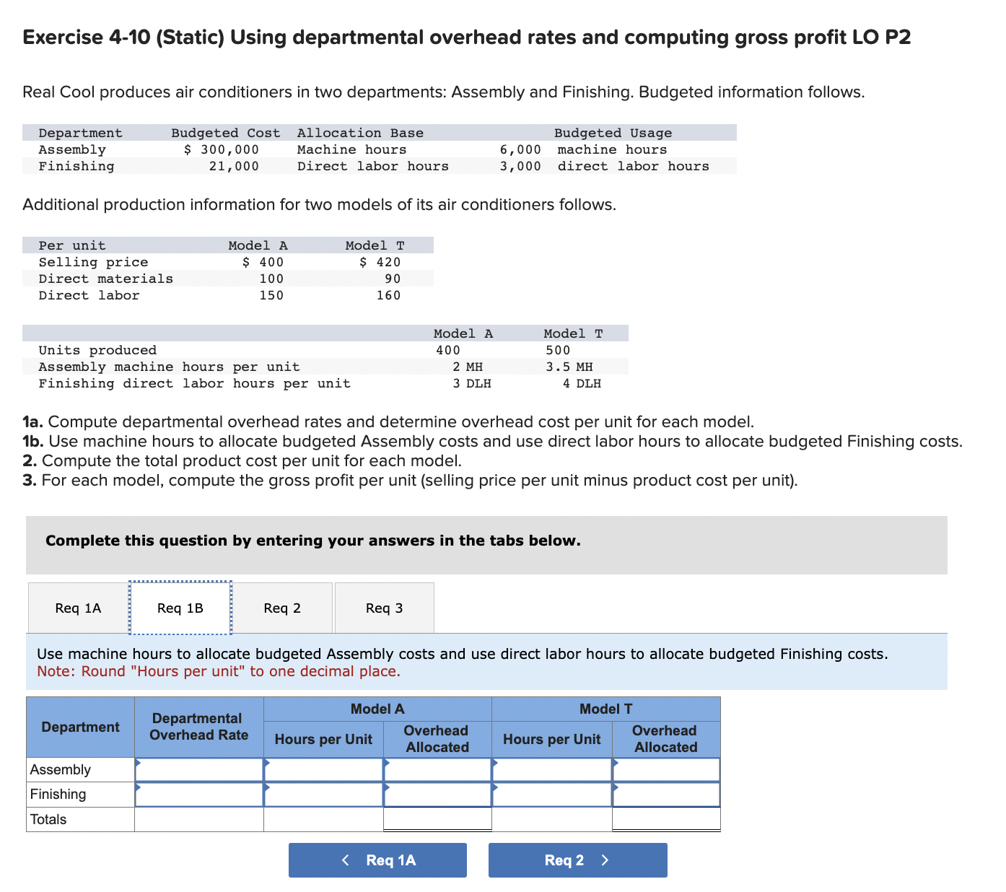Click the Assembly Departmental Overhead Rate input field
Screen dimensions: 1006x892
click(198, 769)
